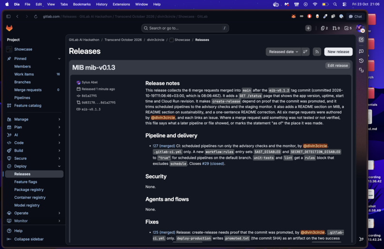Click the New release button
Viewport: 384px width, 249px height.
pos(338,52)
